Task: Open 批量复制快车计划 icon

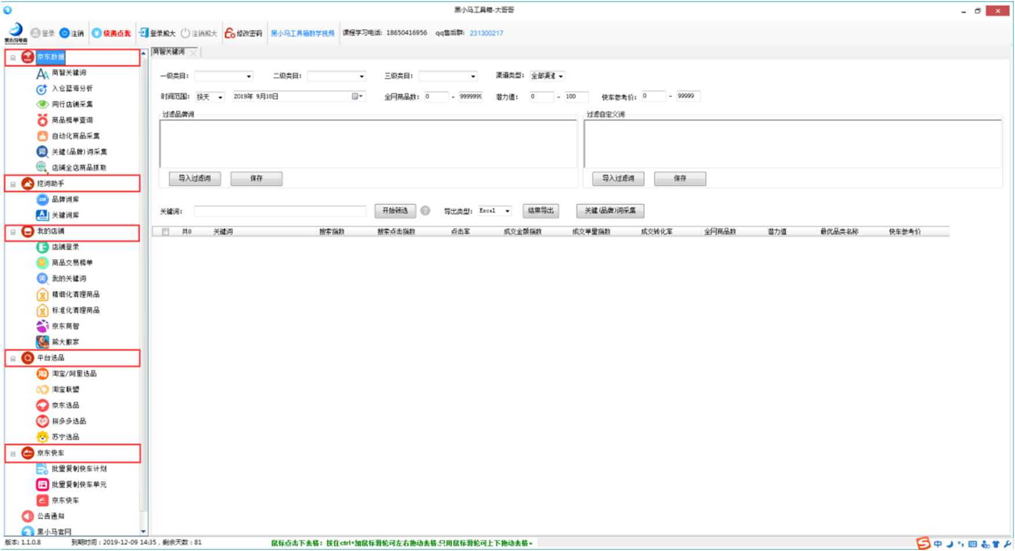Action: coord(42,469)
